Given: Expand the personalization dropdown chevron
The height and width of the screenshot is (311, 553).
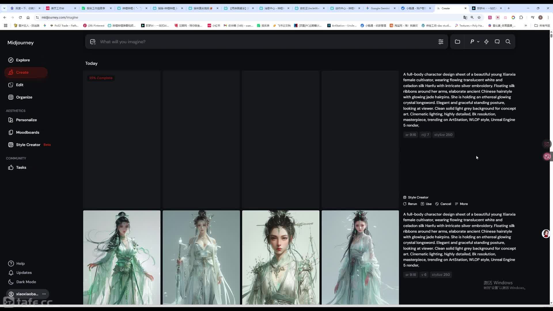Looking at the screenshot, I should coord(478,42).
